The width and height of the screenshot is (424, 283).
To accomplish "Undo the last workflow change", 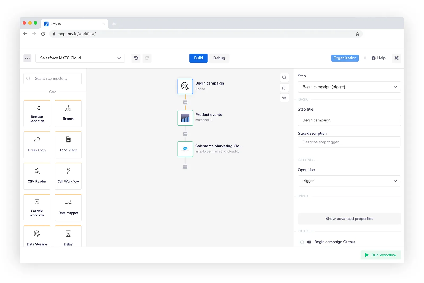I will tap(136, 58).
